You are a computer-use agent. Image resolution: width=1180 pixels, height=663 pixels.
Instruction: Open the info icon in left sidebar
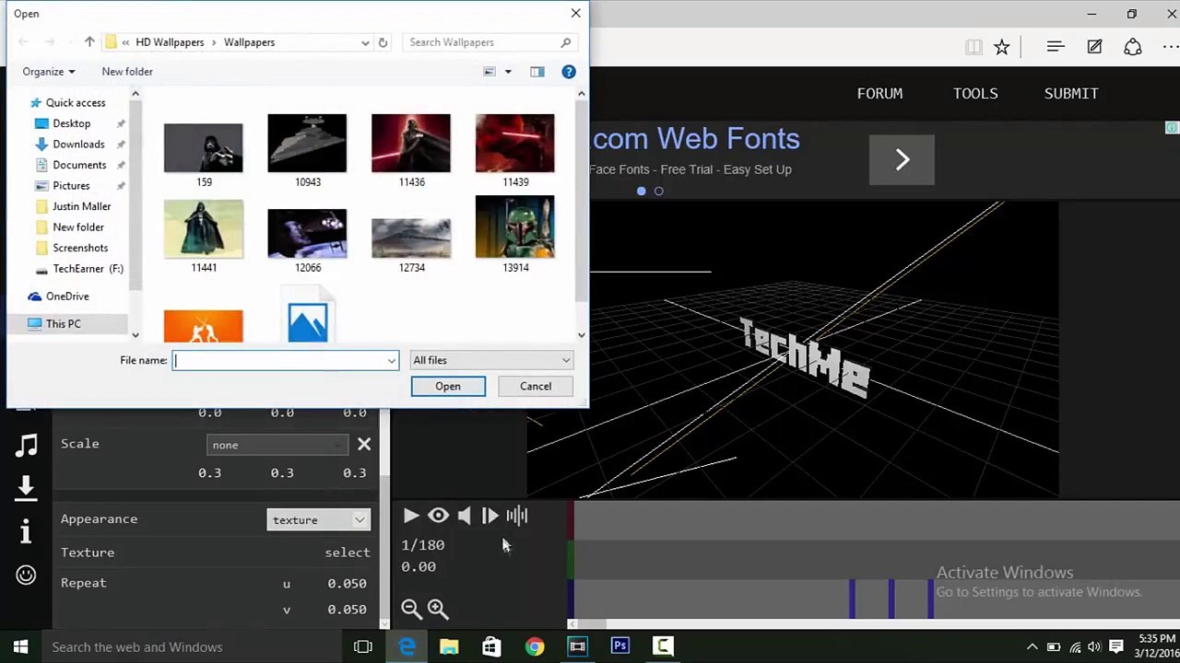tap(26, 531)
